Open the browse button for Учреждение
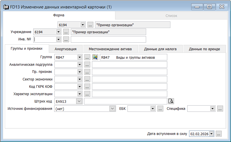The height and width of the screenshot is (142, 231). pyautogui.click(x=66, y=32)
